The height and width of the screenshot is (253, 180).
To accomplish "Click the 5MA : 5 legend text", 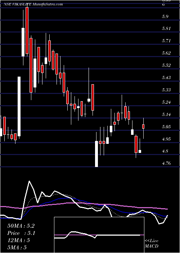I will 17,248.
